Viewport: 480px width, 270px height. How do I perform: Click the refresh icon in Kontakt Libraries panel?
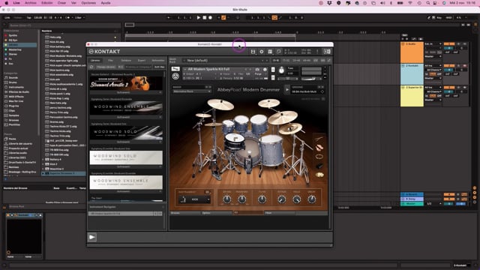point(91,67)
